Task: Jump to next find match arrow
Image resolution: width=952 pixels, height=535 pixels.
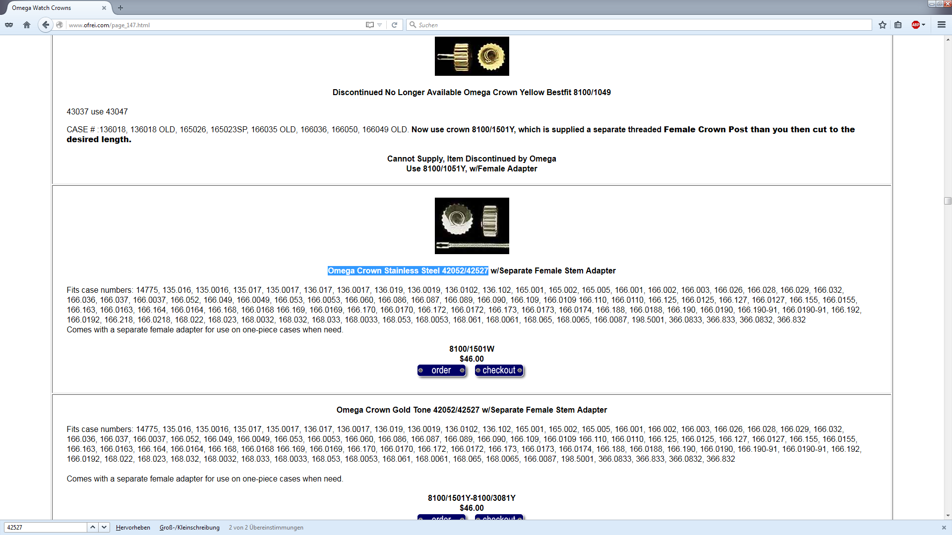Action: click(x=104, y=527)
